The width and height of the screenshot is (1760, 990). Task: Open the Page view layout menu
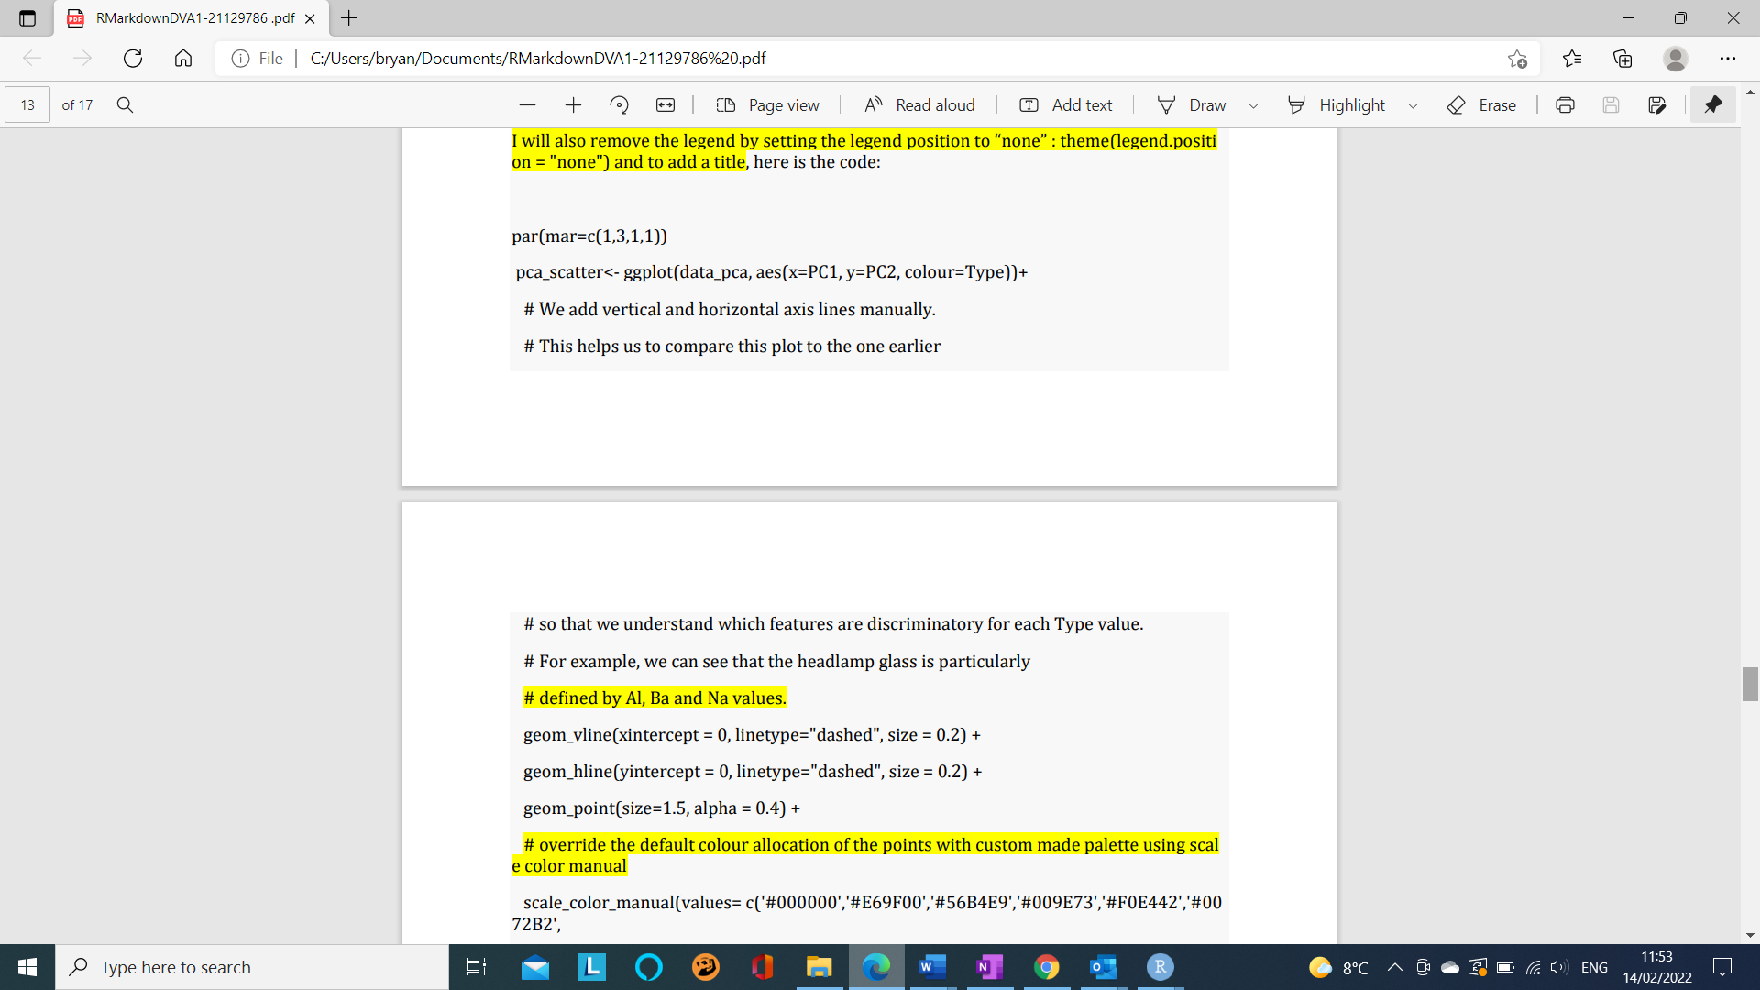point(768,104)
